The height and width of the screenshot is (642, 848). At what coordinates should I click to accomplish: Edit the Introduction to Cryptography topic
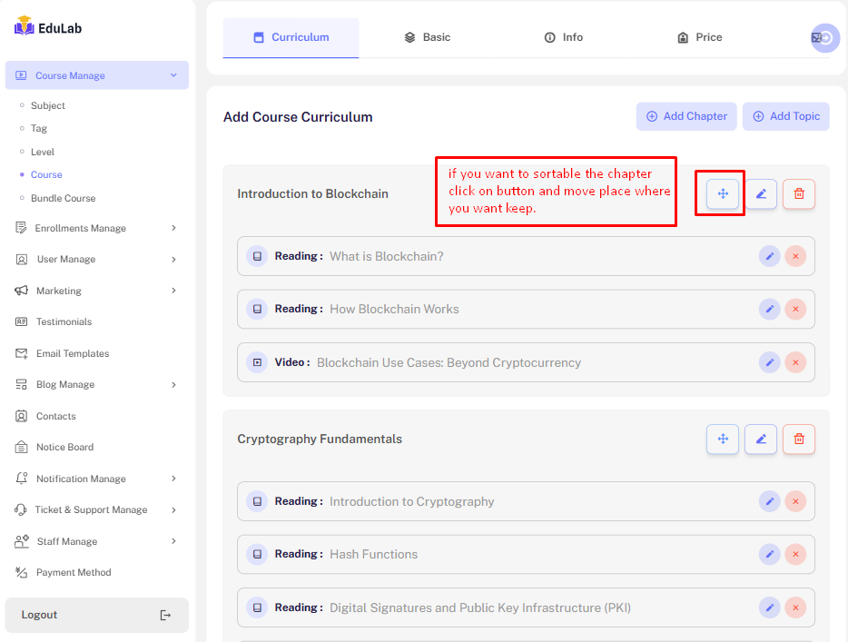(769, 501)
